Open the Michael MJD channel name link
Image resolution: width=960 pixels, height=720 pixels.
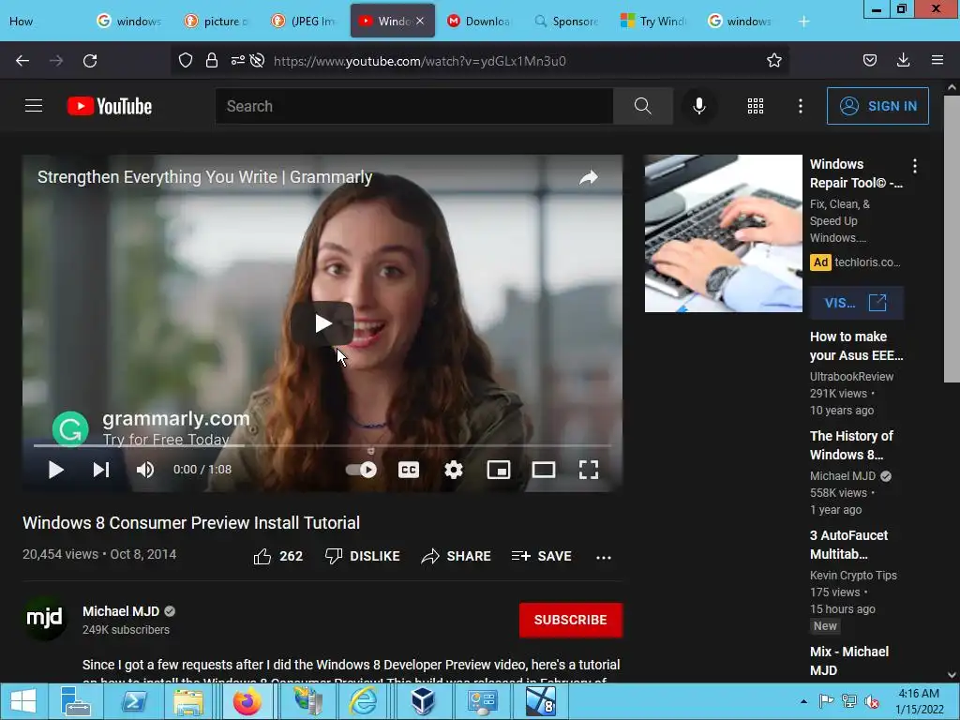(x=121, y=611)
